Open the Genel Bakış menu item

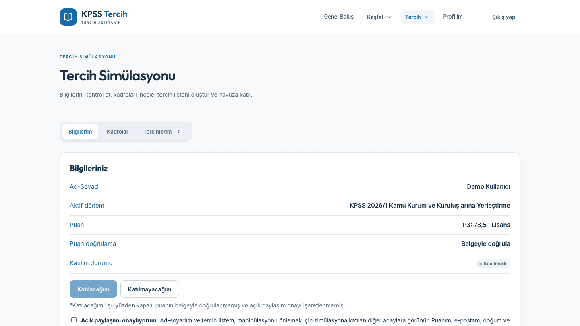pyautogui.click(x=339, y=17)
